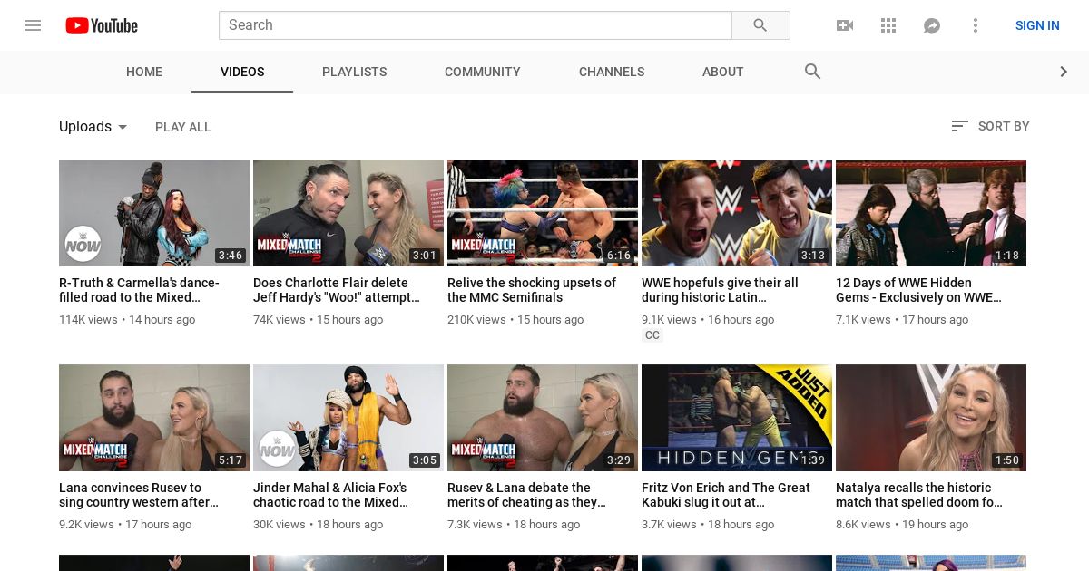
Task: Open the About tab
Action: (x=723, y=72)
